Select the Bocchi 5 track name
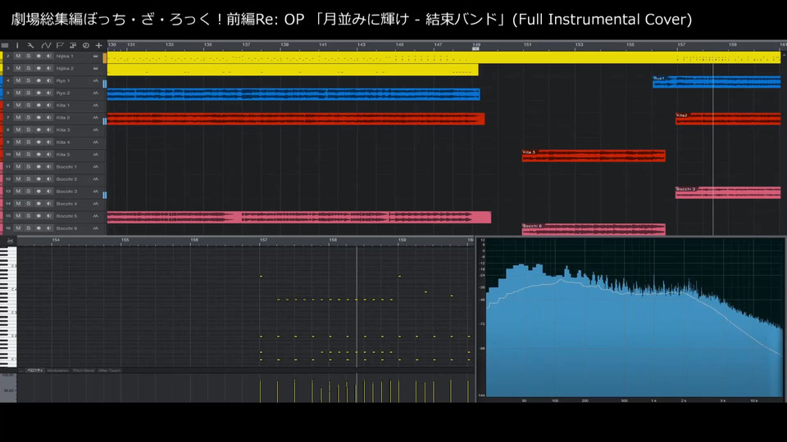Screen dimensions: 787x442 pyautogui.click(x=66, y=216)
